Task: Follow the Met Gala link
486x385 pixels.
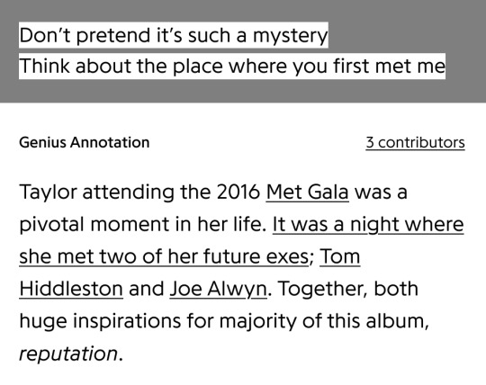Action: pyautogui.click(x=308, y=192)
